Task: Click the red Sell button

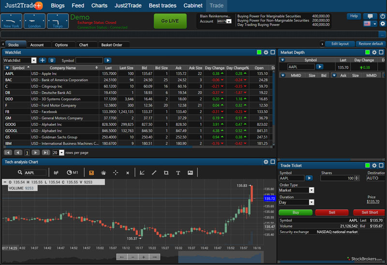Action: pyautogui.click(x=332, y=212)
